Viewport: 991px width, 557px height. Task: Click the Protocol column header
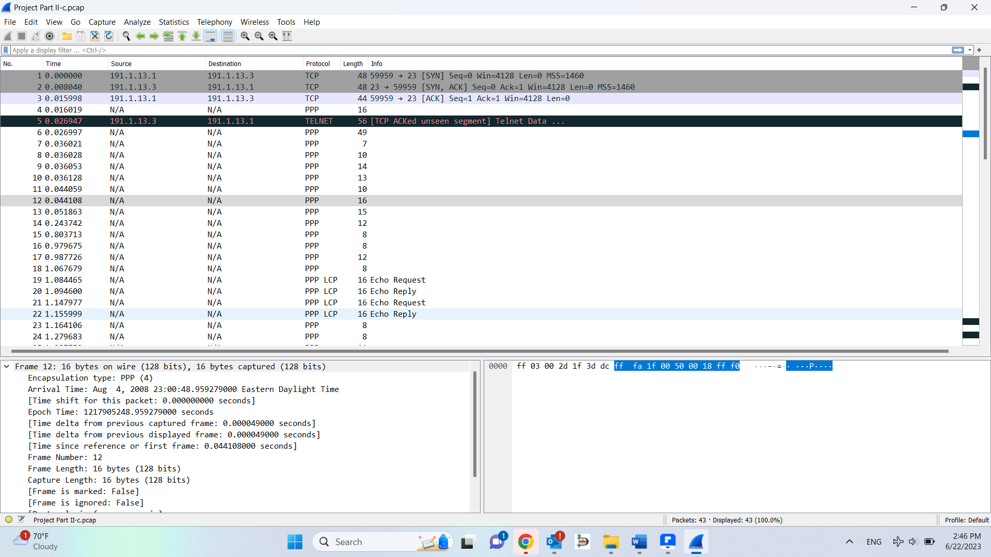point(317,64)
